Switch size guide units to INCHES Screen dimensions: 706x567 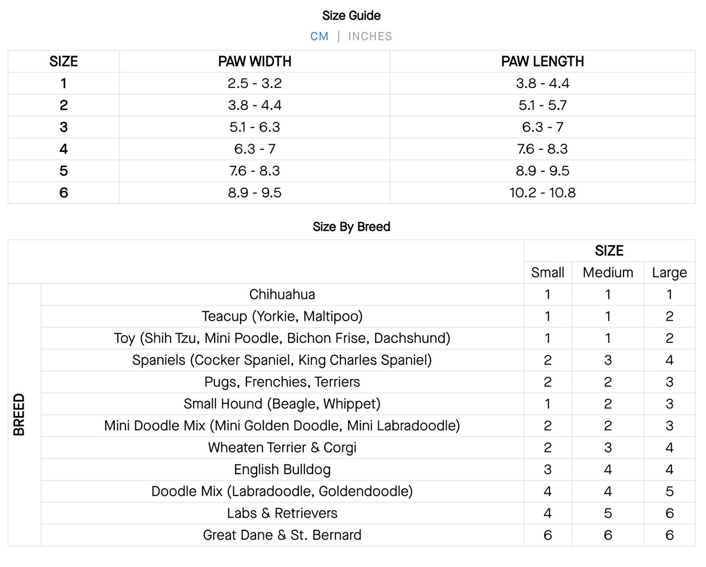click(x=370, y=37)
